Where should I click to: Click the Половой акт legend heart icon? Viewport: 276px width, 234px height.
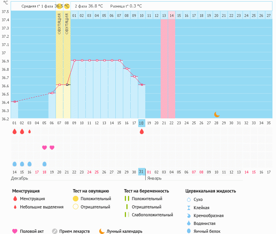(15, 231)
